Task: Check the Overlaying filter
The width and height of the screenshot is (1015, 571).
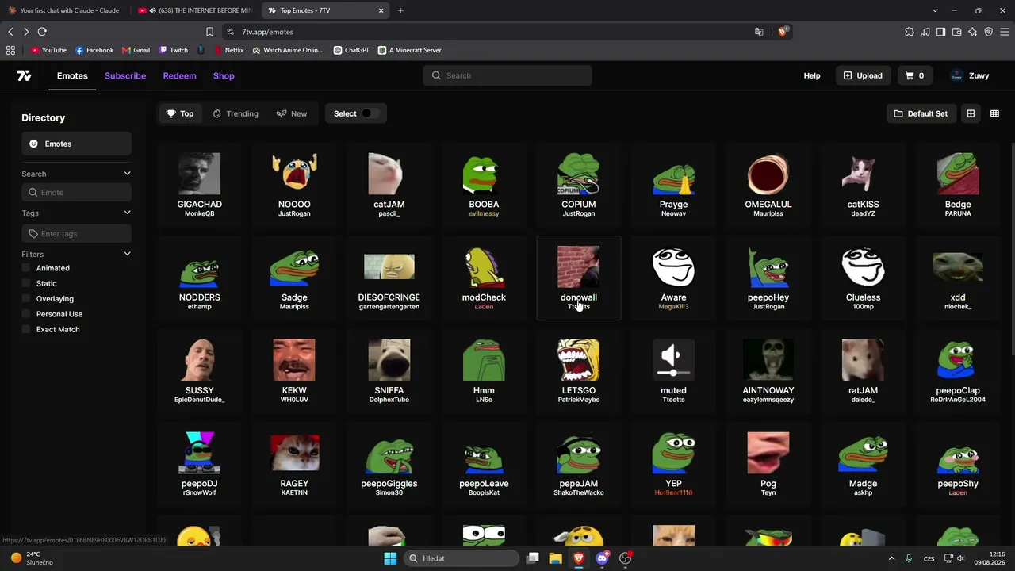Action: click(26, 298)
